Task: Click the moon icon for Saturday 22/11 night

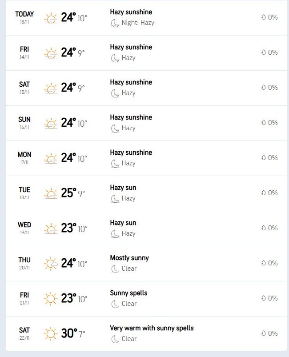Action: [115, 339]
